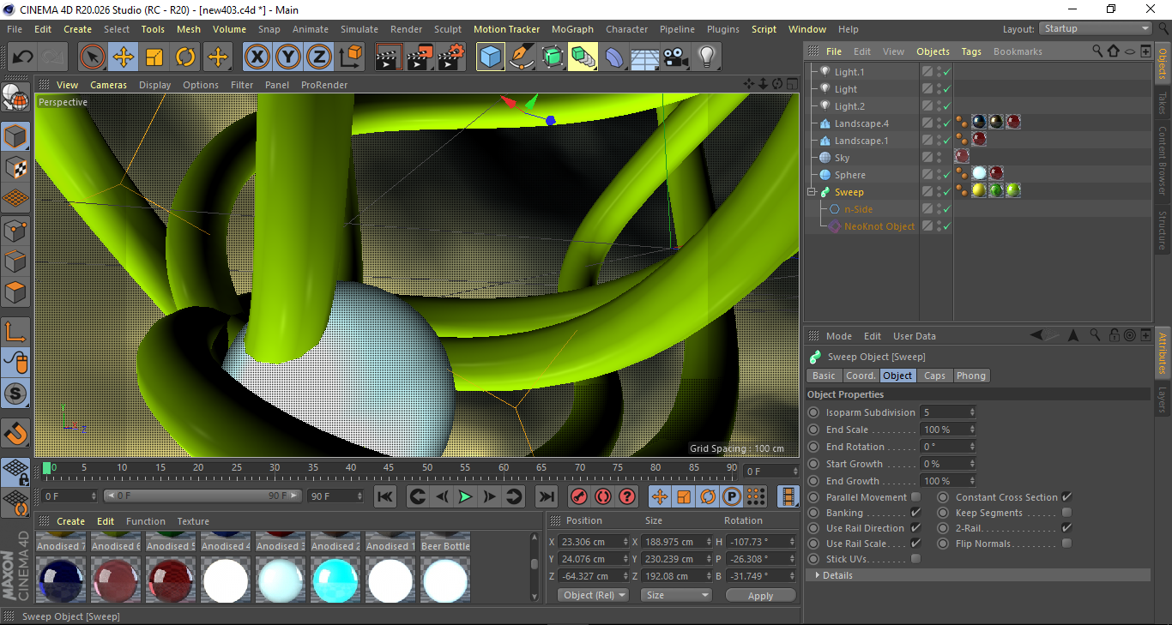
Task: Click Isoparm Subdivision stepper arrows
Action: click(x=972, y=412)
